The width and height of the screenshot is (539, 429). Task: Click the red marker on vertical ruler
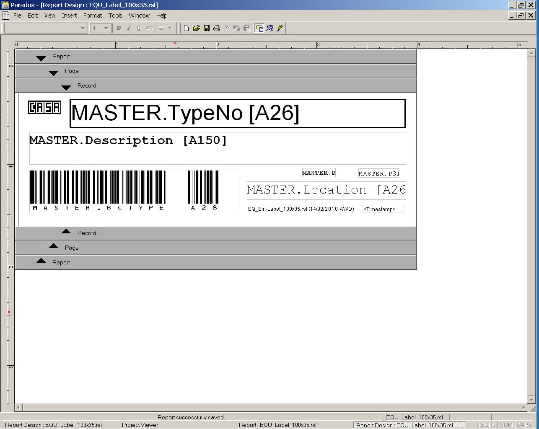click(x=9, y=312)
